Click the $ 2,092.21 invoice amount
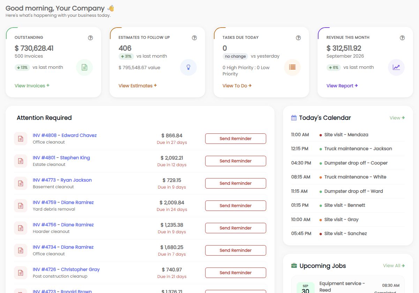 [x=172, y=158]
